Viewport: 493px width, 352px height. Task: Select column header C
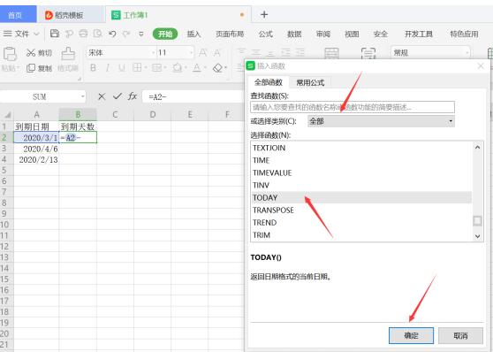click(115, 115)
